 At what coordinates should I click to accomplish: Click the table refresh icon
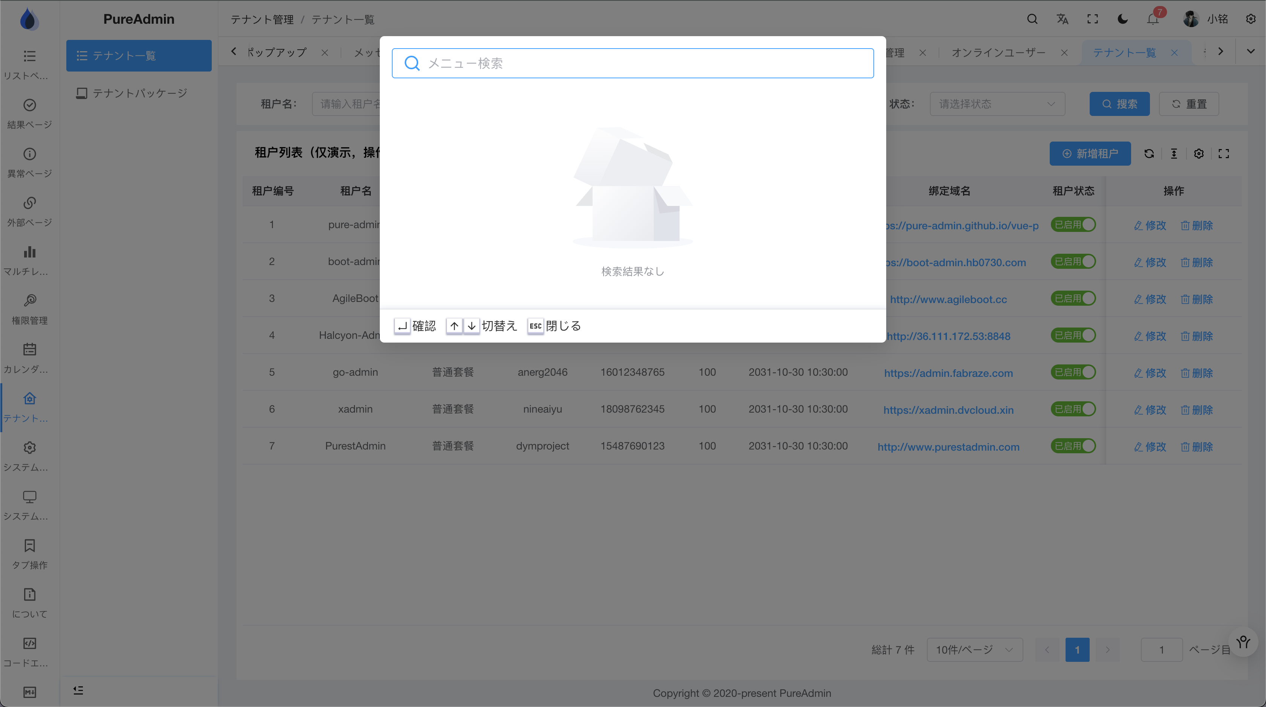1148,154
